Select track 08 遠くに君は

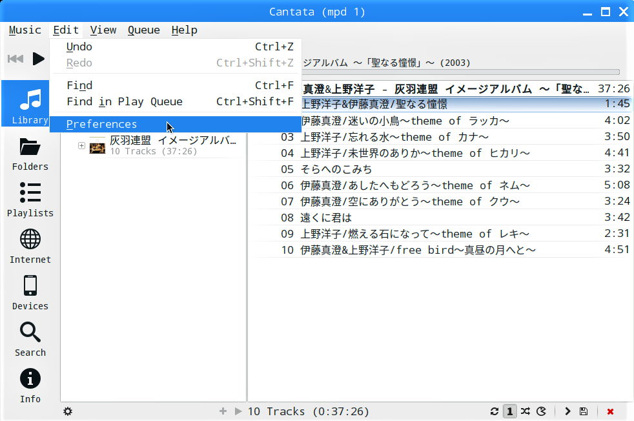click(x=440, y=218)
